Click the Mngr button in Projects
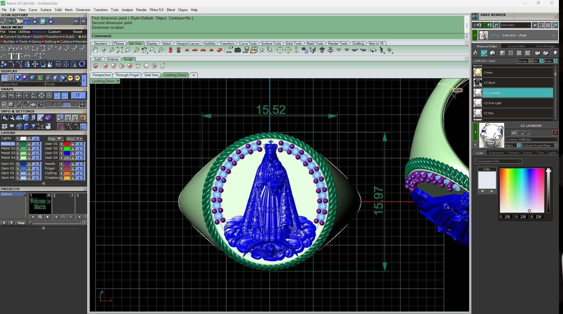Viewport: 563px width, 314px height. 21,223
